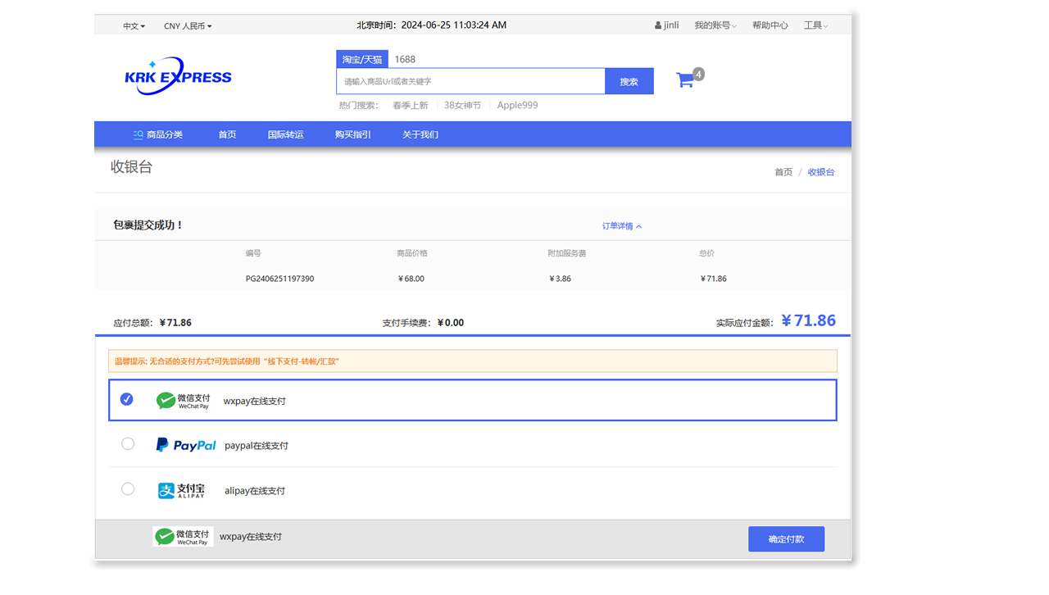Click the 搜索 search button
This screenshot has width=1049, height=595.
(629, 81)
